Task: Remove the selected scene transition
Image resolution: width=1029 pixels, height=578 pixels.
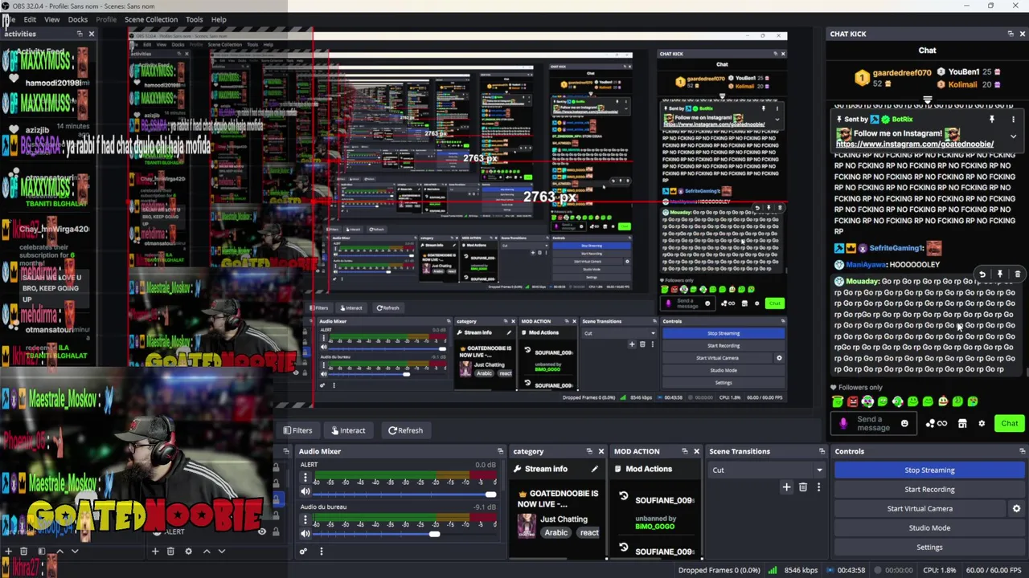Action: pyautogui.click(x=802, y=487)
